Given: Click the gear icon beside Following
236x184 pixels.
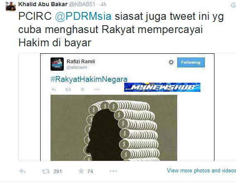Looking at the screenshot, I should pos(171,62).
